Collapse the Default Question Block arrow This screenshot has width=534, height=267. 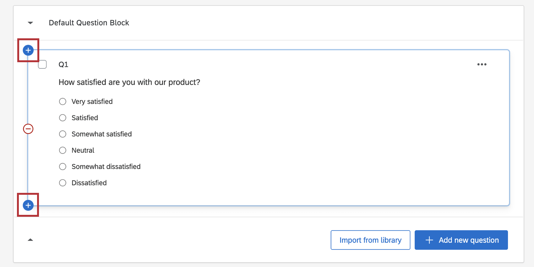[30, 23]
